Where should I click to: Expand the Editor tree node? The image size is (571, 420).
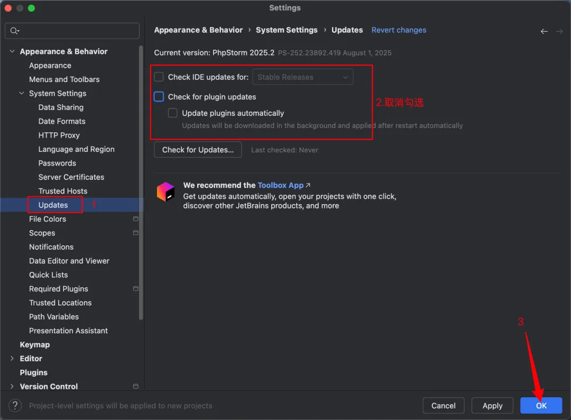click(x=12, y=359)
